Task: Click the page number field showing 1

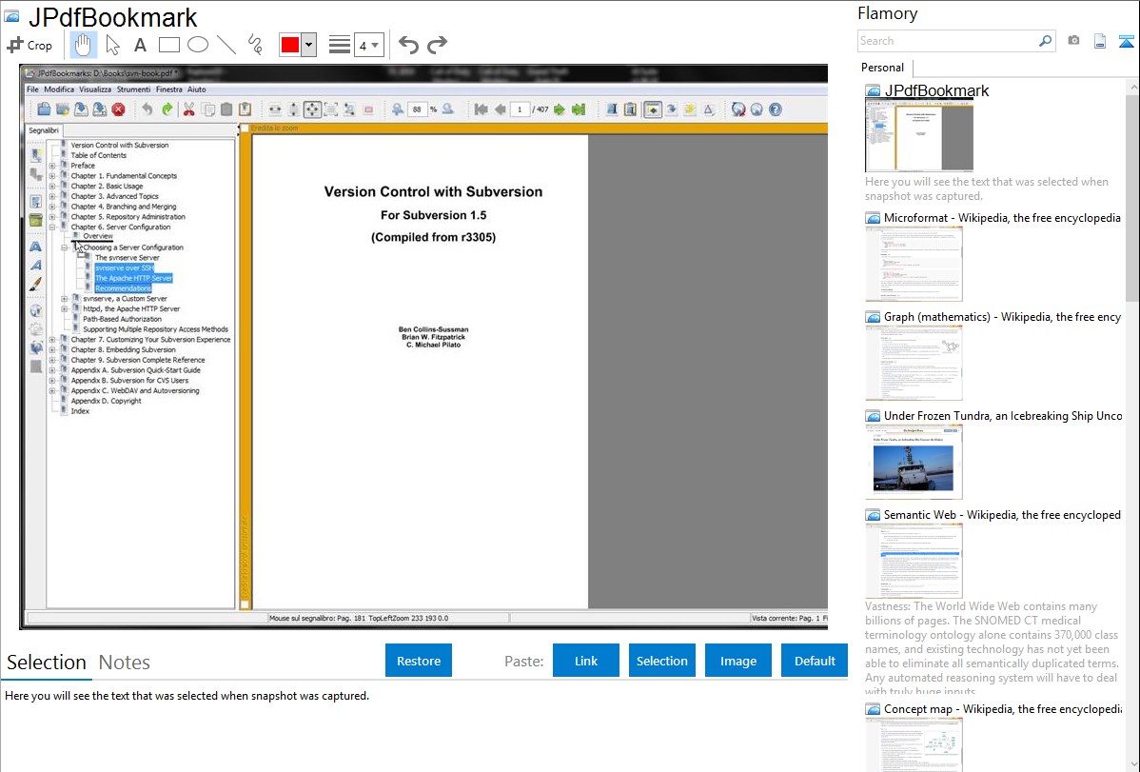Action: click(520, 109)
